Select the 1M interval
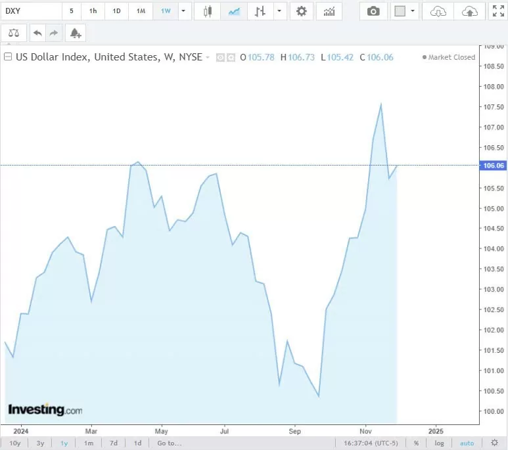 [141, 11]
